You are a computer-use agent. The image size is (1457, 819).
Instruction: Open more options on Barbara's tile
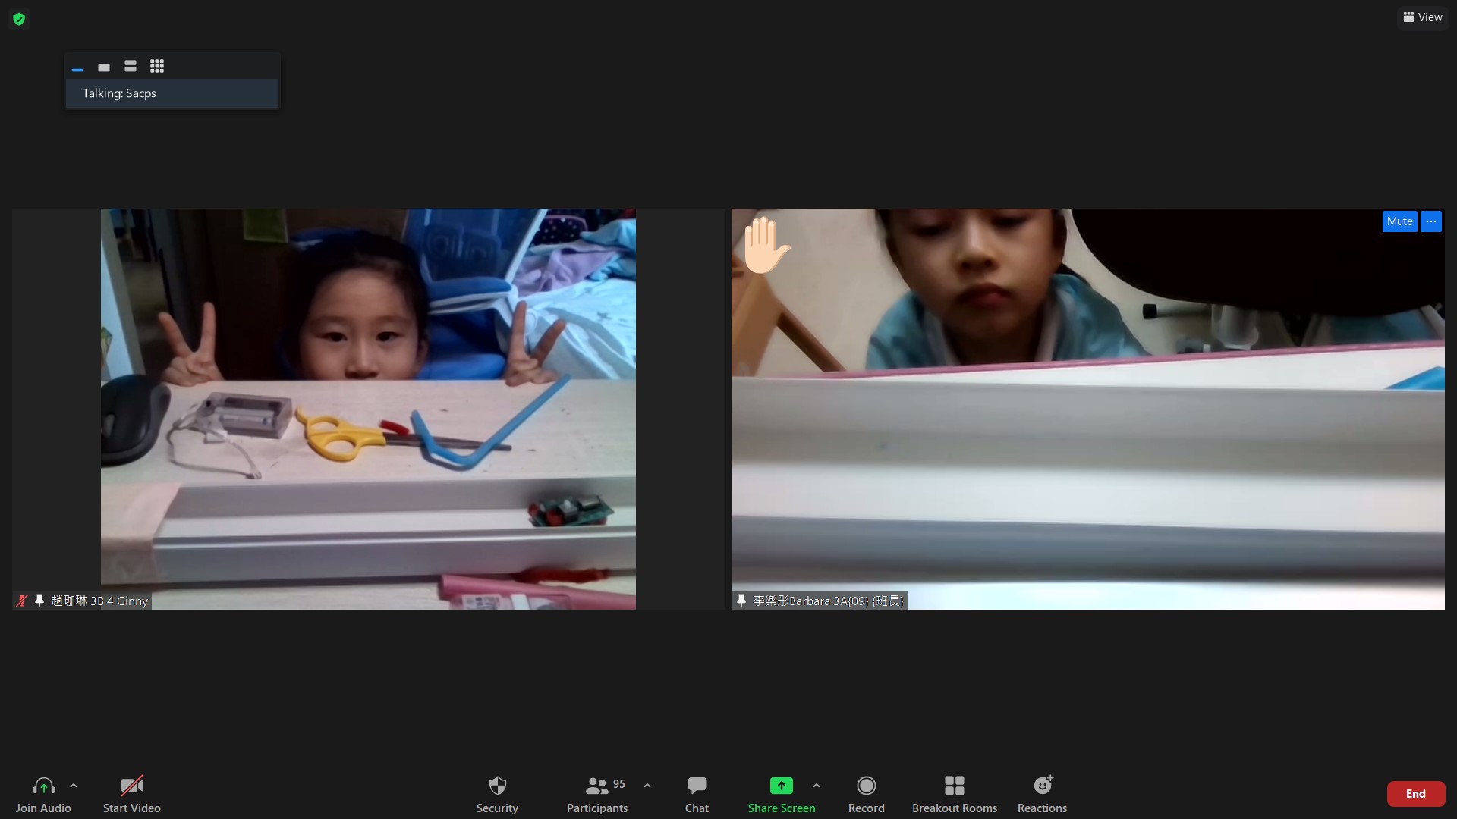tap(1430, 221)
